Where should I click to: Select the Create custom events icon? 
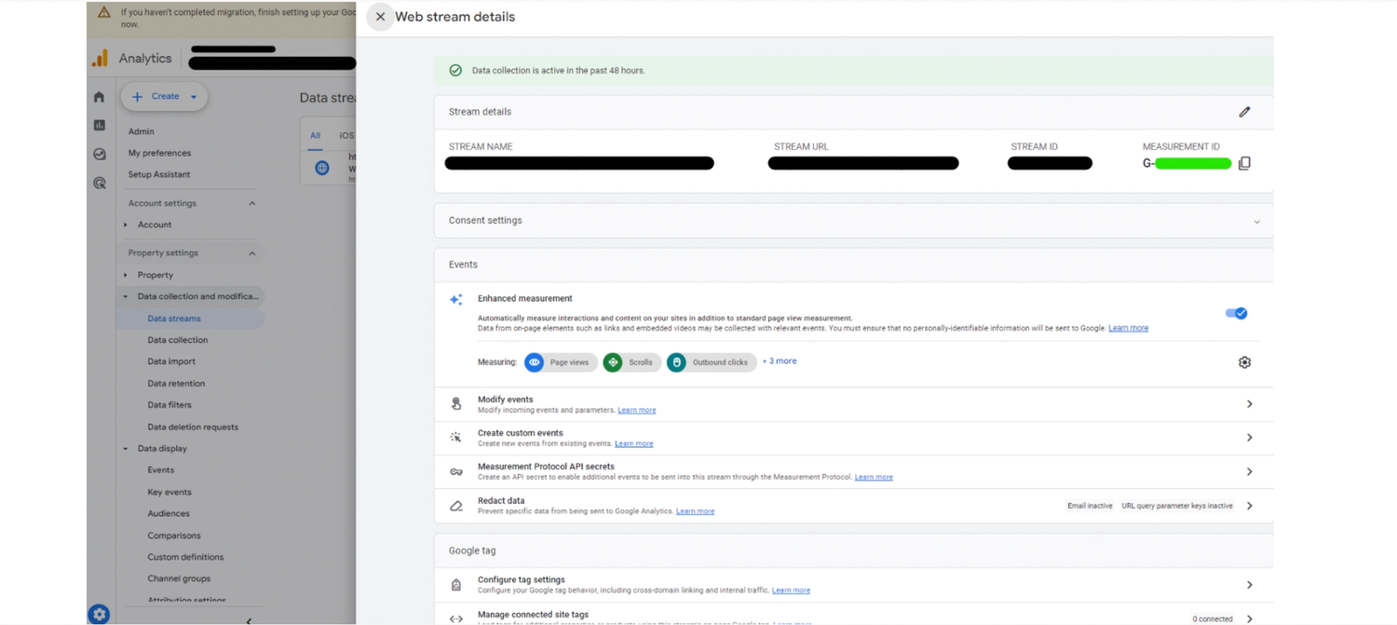tap(455, 437)
